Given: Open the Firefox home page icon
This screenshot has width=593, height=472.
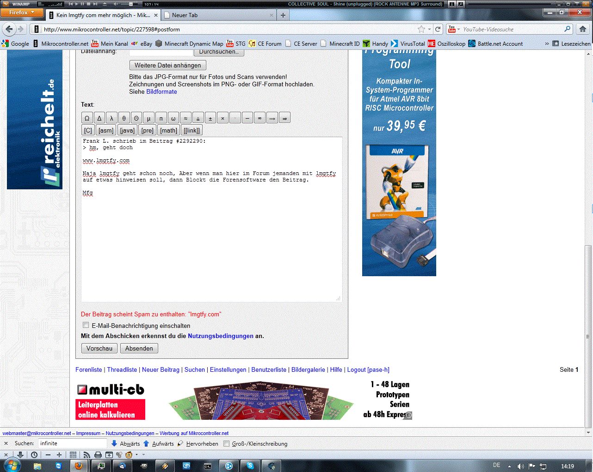Looking at the screenshot, I should click(x=583, y=29).
